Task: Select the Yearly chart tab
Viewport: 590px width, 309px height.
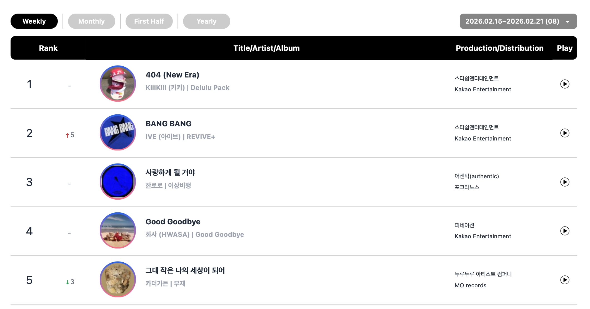Action: [206, 21]
